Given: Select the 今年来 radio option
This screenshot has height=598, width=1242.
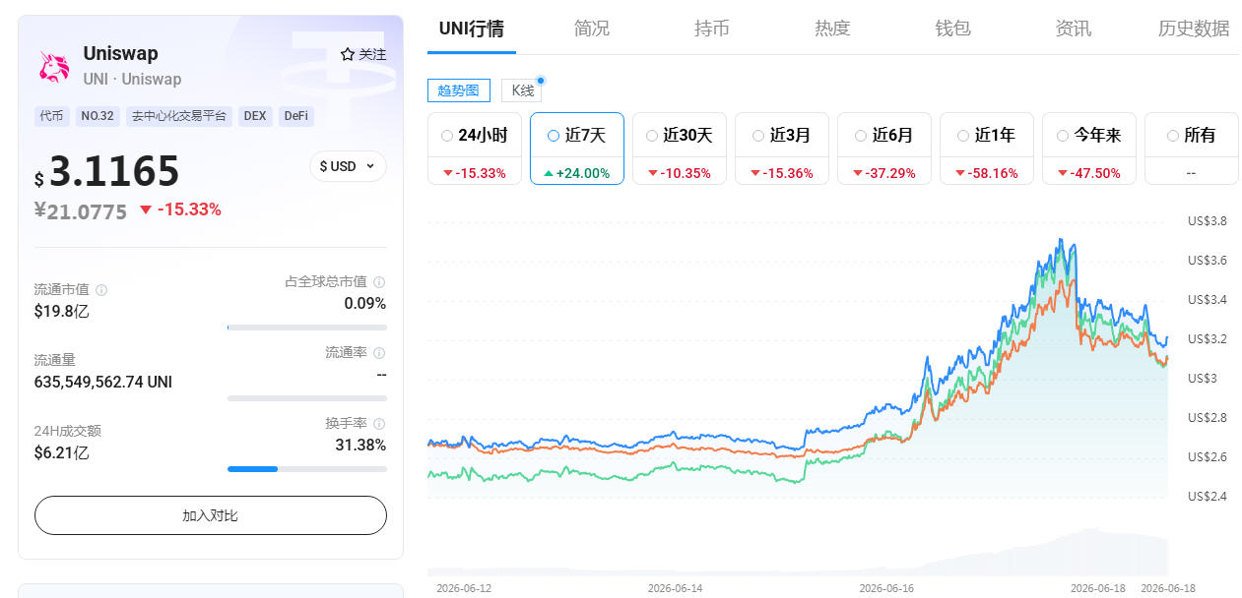Looking at the screenshot, I should click(1062, 136).
